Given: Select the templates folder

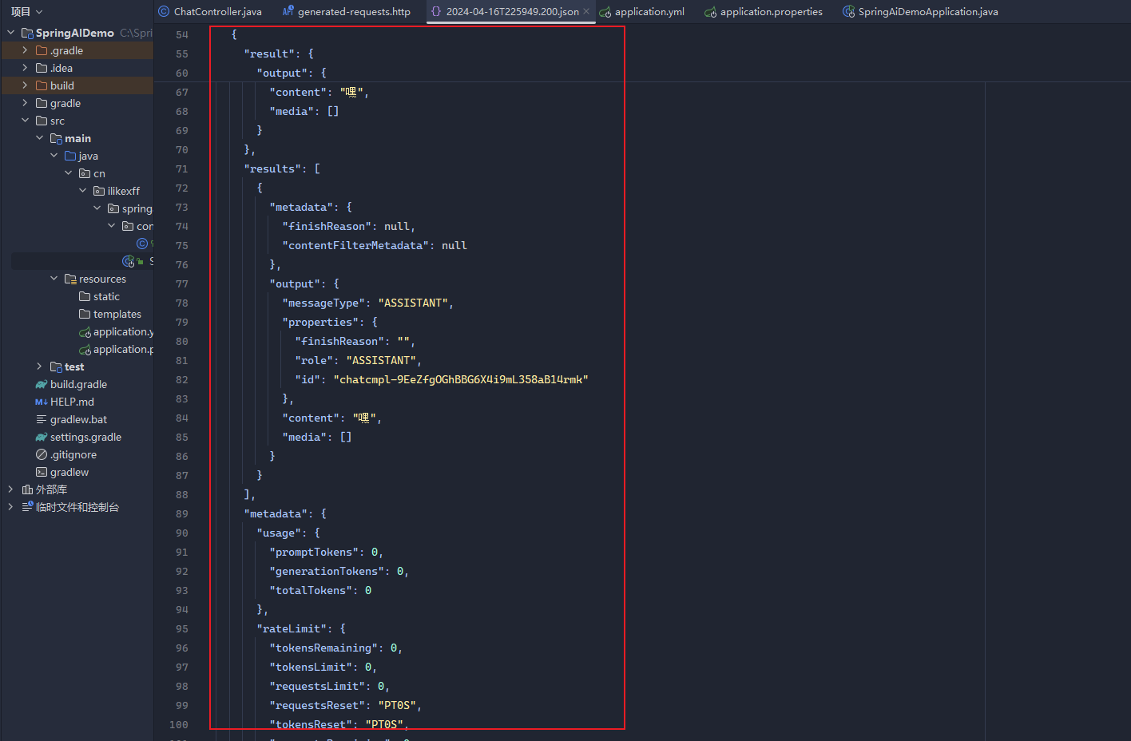Looking at the screenshot, I should (x=117, y=314).
